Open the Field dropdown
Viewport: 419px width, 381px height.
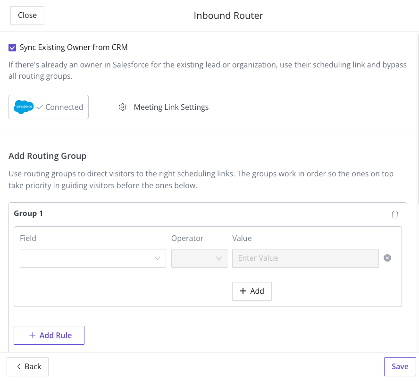87,258
